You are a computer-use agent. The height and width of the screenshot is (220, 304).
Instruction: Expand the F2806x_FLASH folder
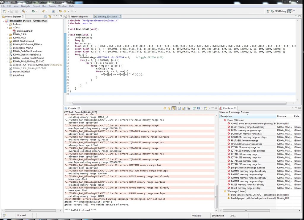[x=7, y=34]
